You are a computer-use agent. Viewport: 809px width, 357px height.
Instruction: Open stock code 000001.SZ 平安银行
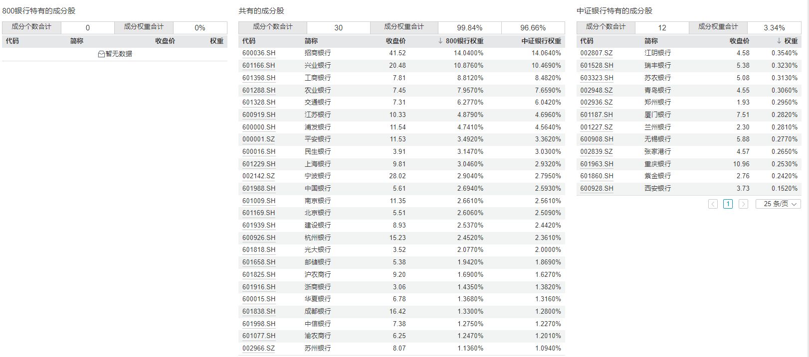pos(258,139)
